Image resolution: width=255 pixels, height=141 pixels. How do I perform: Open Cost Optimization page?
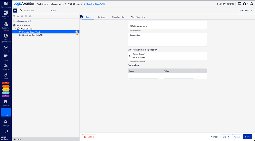point(6,38)
